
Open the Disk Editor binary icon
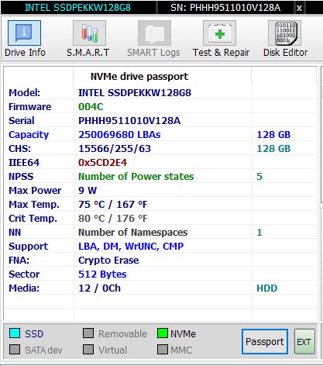tap(284, 33)
